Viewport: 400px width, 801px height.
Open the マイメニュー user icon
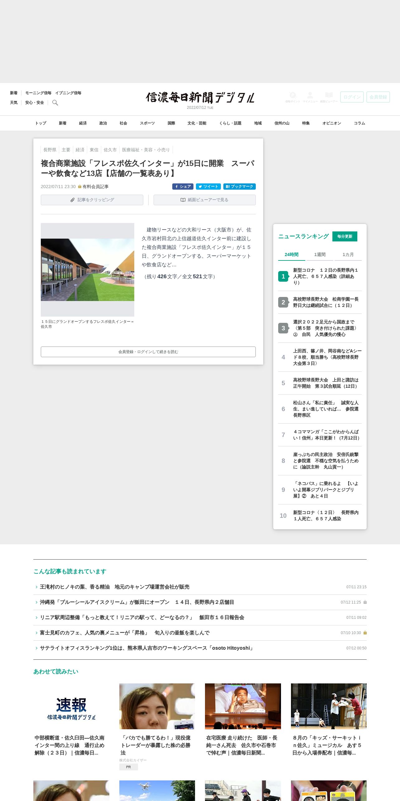pos(310,97)
